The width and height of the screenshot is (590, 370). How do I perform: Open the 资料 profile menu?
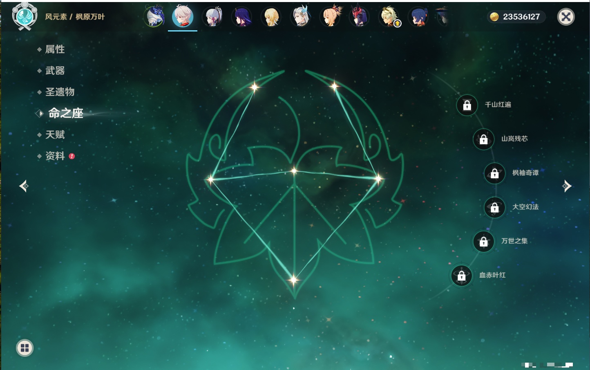(x=55, y=156)
